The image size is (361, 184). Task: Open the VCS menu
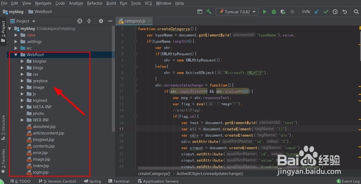[148, 3]
